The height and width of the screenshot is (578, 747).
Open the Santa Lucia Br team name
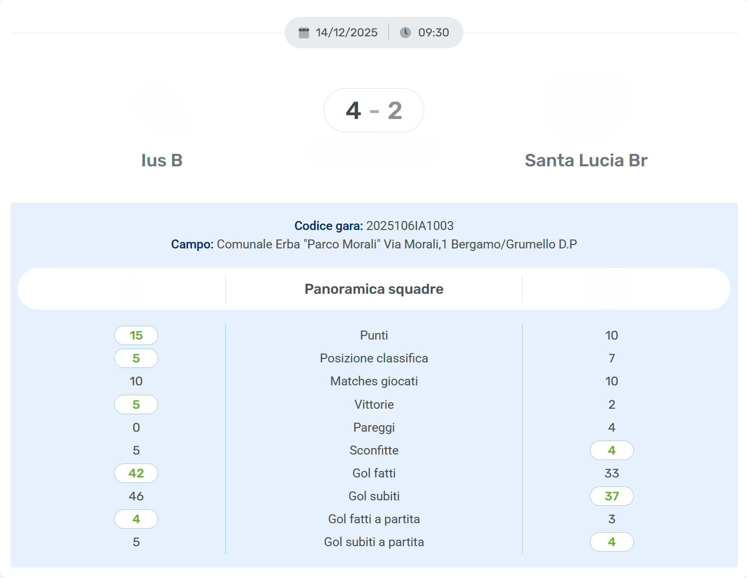coord(586,161)
